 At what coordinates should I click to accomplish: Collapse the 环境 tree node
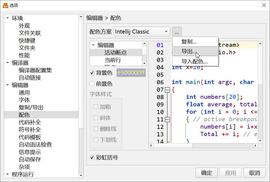[x=7, y=18]
